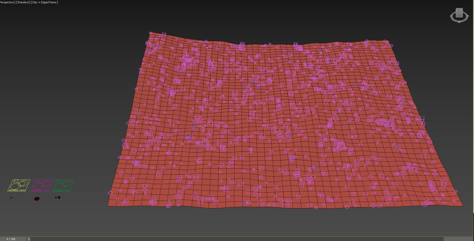Click the ViewCube's Back face
Viewport: 474px width, 241px height.
(459, 15)
